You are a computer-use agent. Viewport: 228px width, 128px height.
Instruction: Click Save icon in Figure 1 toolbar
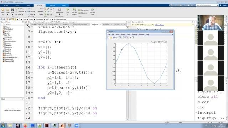pos(114,38)
